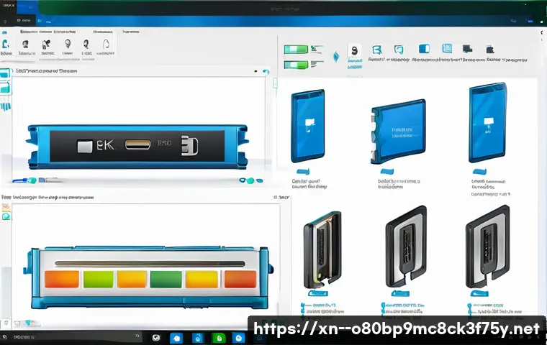Click the dark monitor toolbar icon

pyautogui.click(x=467, y=49)
